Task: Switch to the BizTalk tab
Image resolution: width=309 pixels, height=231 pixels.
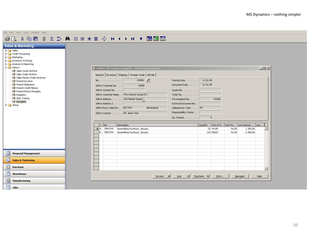Action: [x=151, y=75]
